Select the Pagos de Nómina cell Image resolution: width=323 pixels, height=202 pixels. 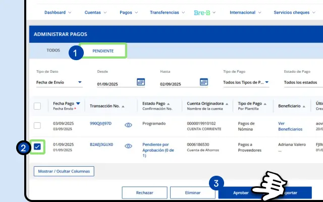(246, 126)
